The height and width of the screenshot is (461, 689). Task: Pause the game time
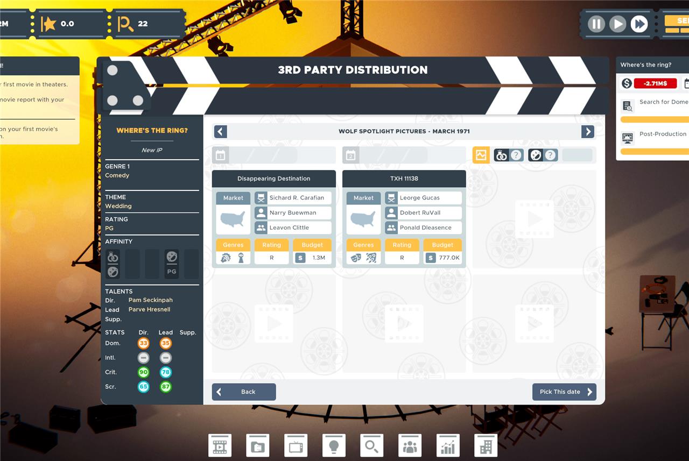point(596,24)
